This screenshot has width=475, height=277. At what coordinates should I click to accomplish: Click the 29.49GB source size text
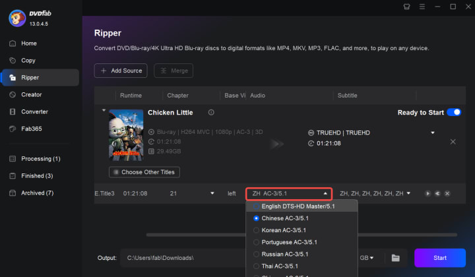pyautogui.click(x=169, y=152)
